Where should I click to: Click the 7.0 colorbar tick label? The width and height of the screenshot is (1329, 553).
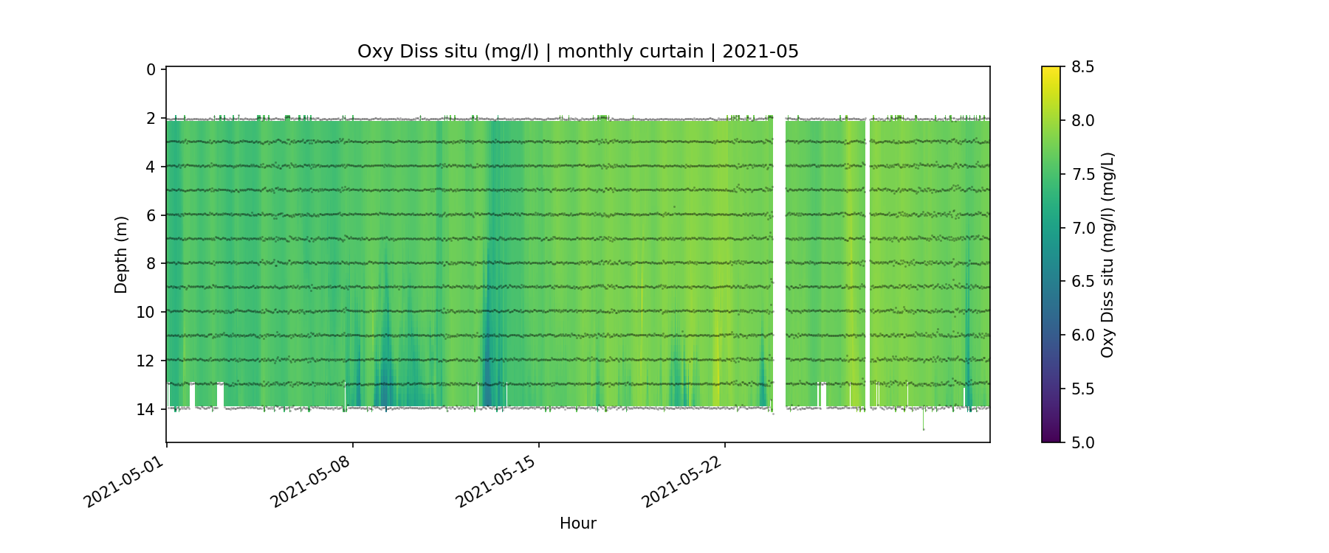[x=1082, y=228]
